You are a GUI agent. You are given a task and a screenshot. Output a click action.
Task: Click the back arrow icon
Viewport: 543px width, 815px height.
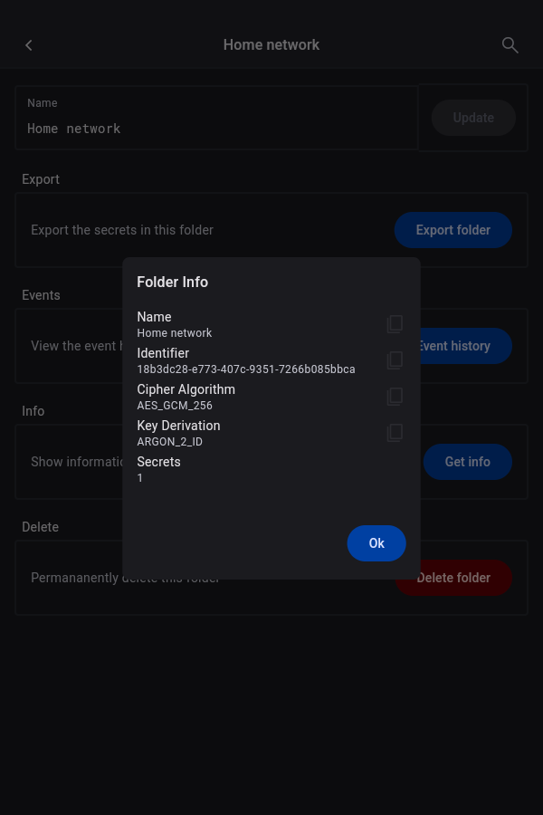coord(29,45)
